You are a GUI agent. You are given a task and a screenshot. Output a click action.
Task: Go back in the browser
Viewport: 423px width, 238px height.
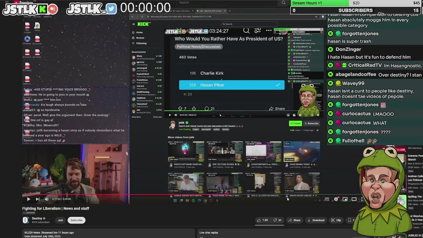coord(133,17)
